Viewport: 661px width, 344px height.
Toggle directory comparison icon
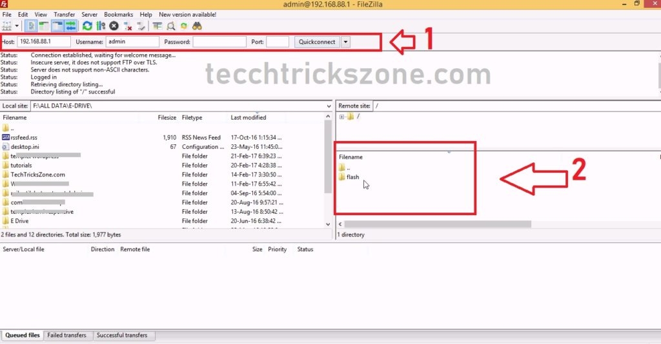click(x=170, y=26)
